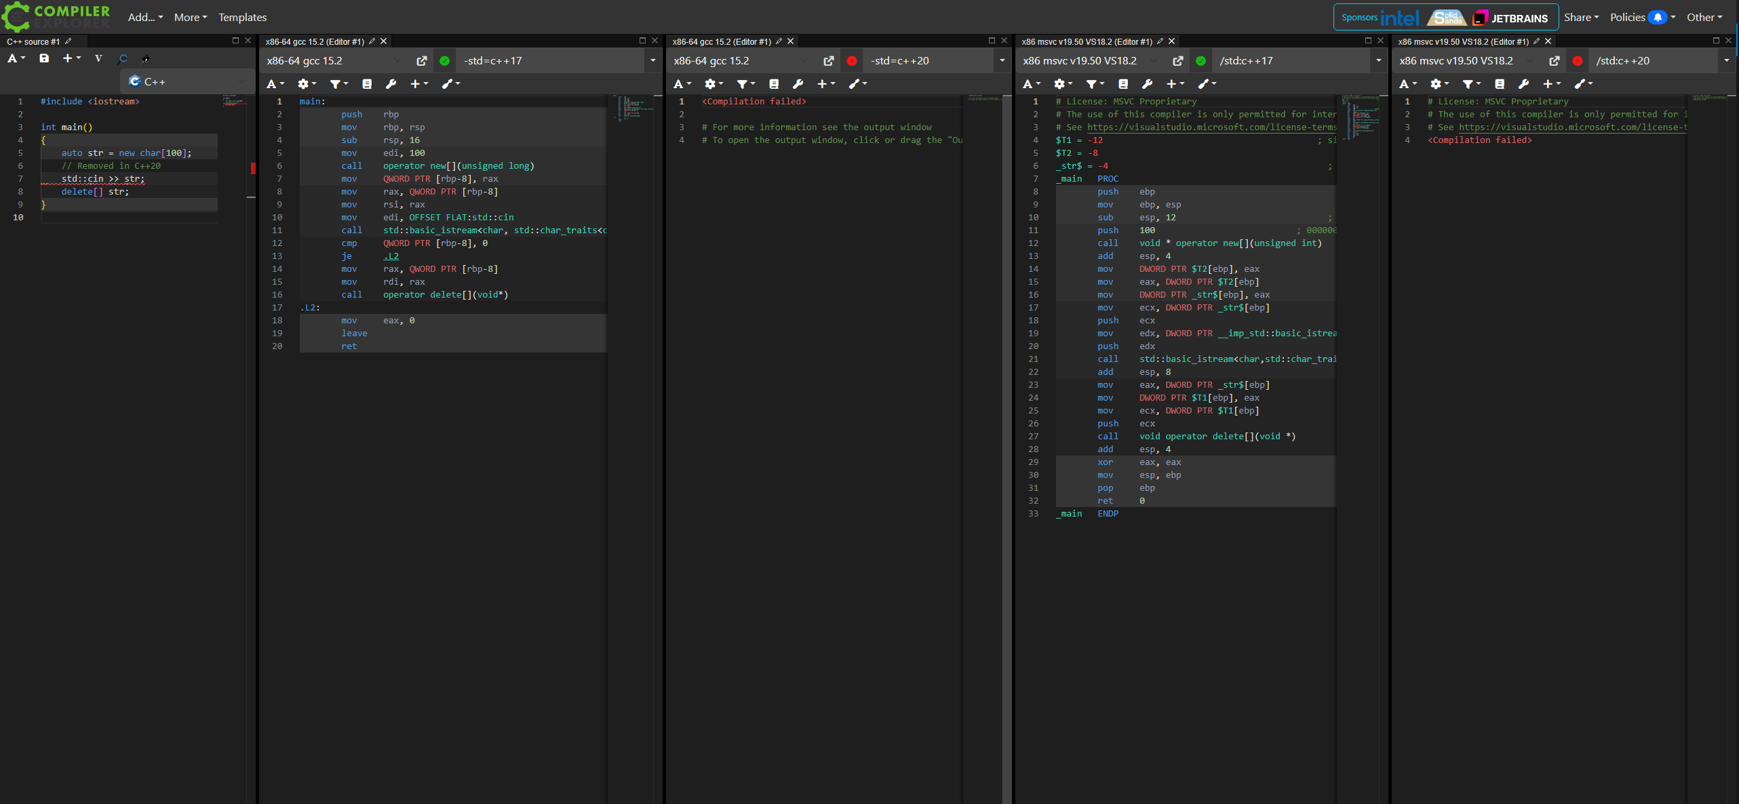The image size is (1739, 804).
Task: Select the C++ source #1 tab
Action: click(34, 41)
